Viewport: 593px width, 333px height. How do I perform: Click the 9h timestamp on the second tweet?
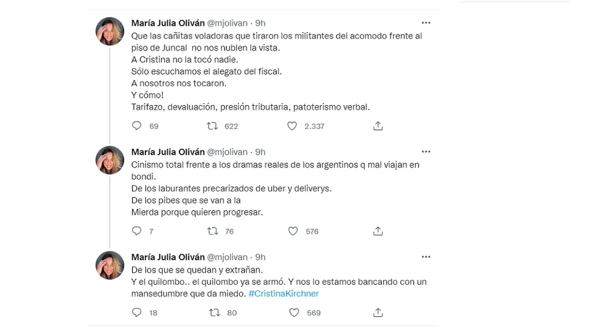coord(260,152)
